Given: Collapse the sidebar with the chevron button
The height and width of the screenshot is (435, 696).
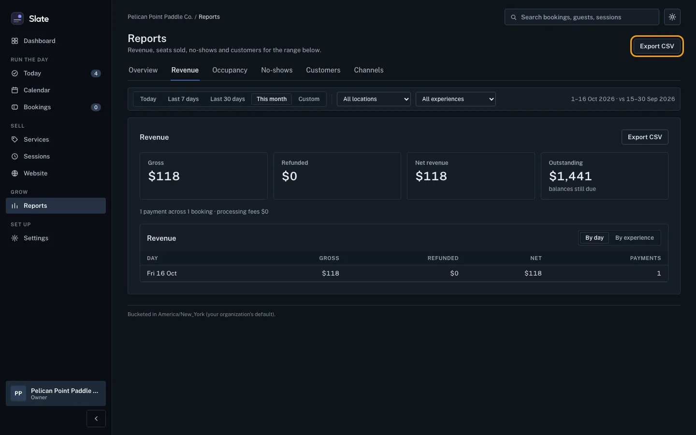Looking at the screenshot, I should click(96, 419).
